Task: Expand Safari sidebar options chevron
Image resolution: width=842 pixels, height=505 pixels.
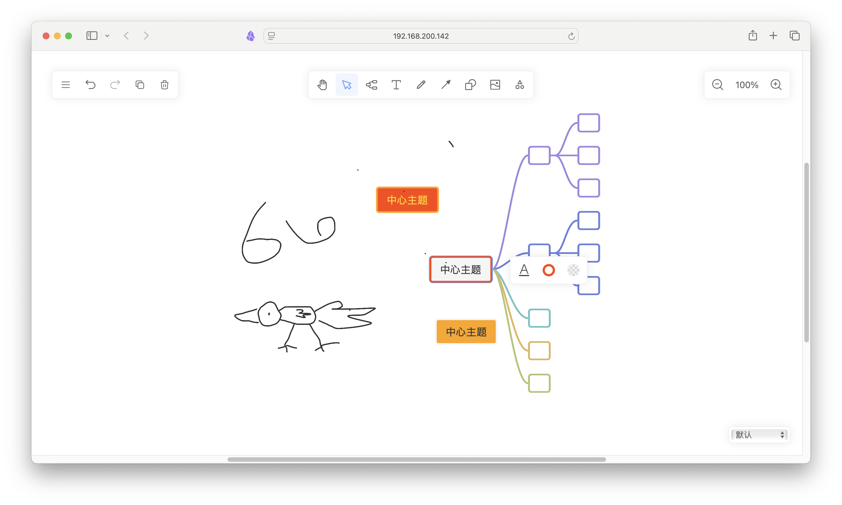Action: (107, 36)
